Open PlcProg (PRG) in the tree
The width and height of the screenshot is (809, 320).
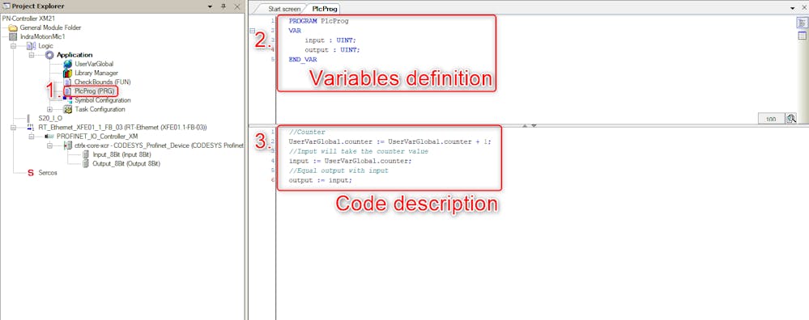pyautogui.click(x=95, y=91)
